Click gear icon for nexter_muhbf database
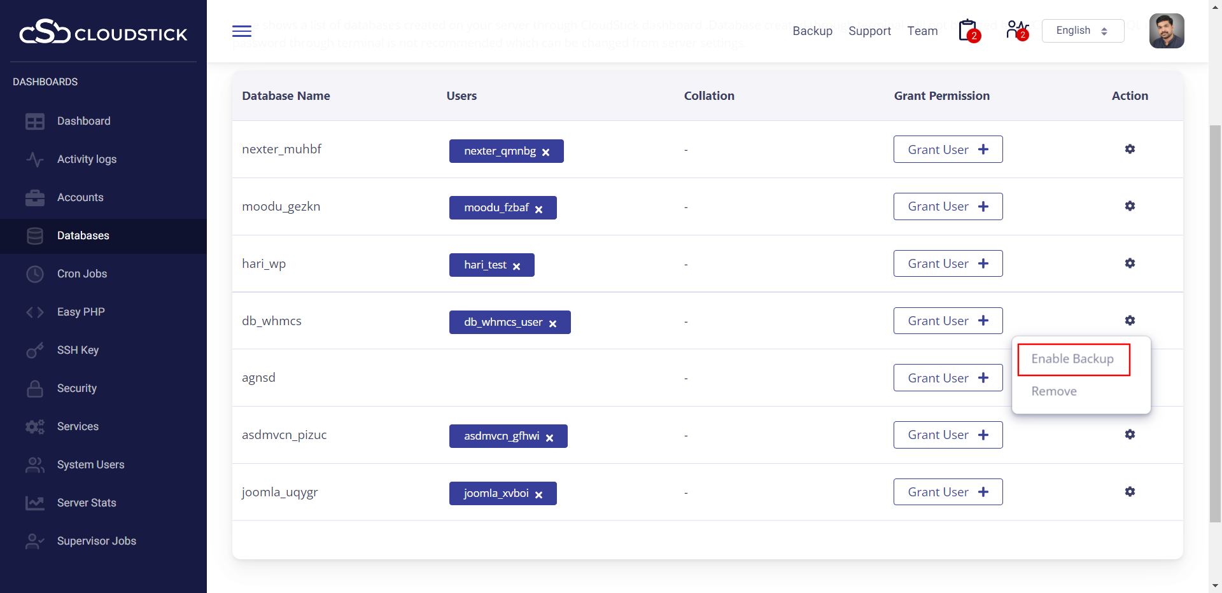1222x593 pixels. (1130, 149)
